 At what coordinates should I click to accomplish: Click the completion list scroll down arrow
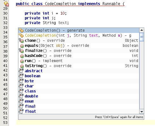pyautogui.click(x=142, y=111)
